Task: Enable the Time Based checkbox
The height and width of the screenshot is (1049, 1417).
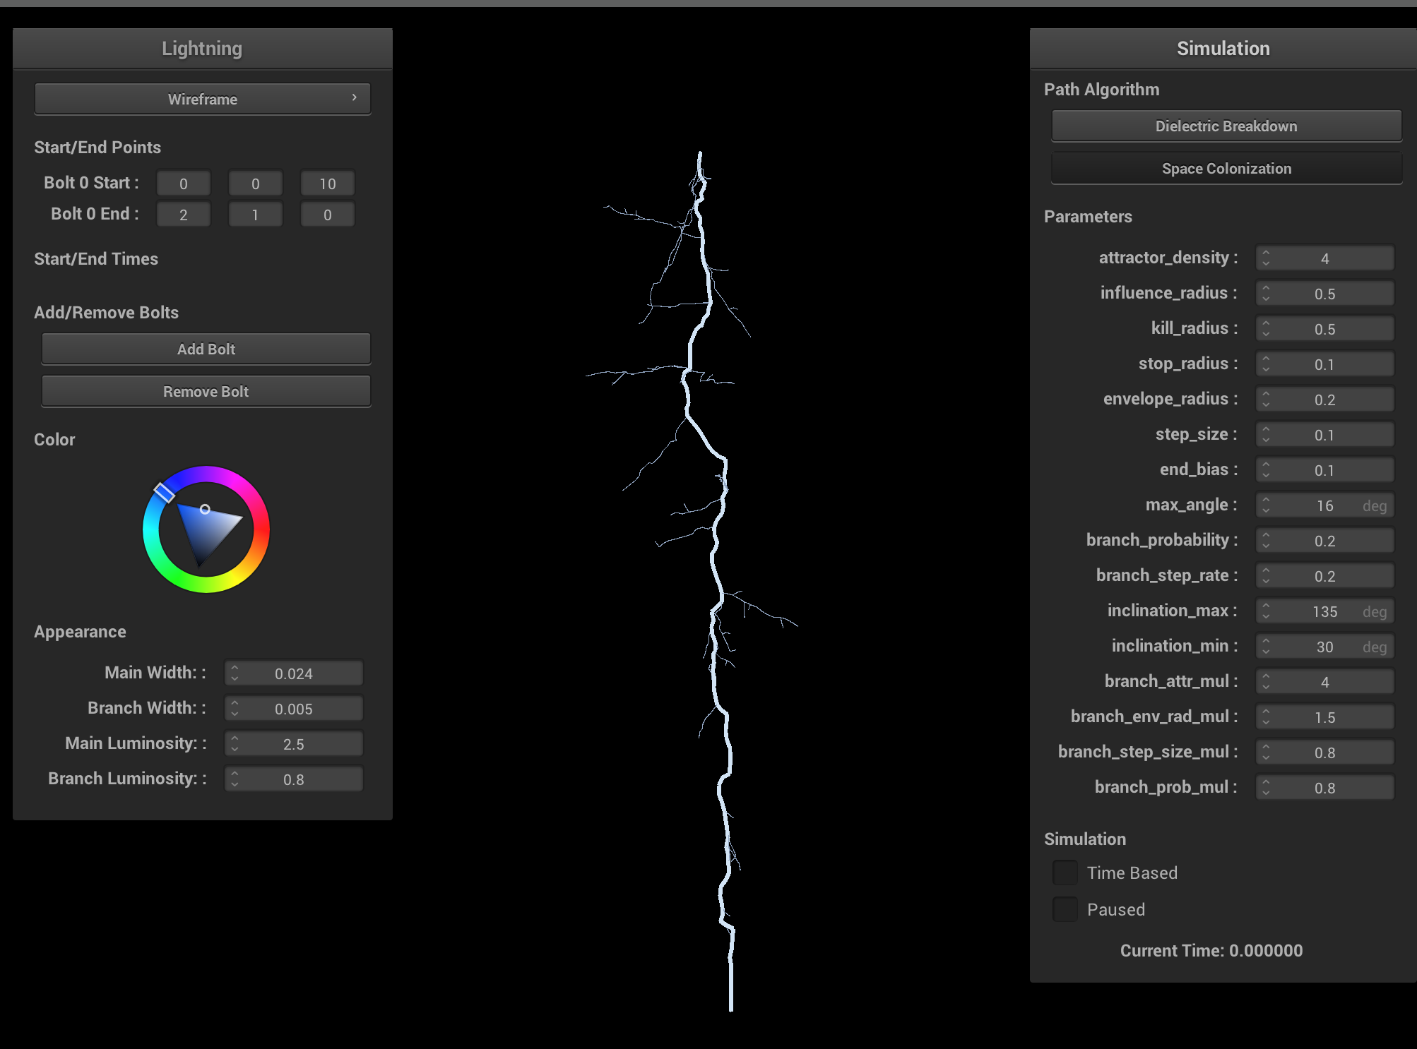Action: (1065, 873)
